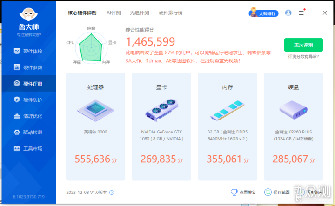Click the version number 6.1023.3730.719
The height and width of the screenshot is (206, 335).
29,197
